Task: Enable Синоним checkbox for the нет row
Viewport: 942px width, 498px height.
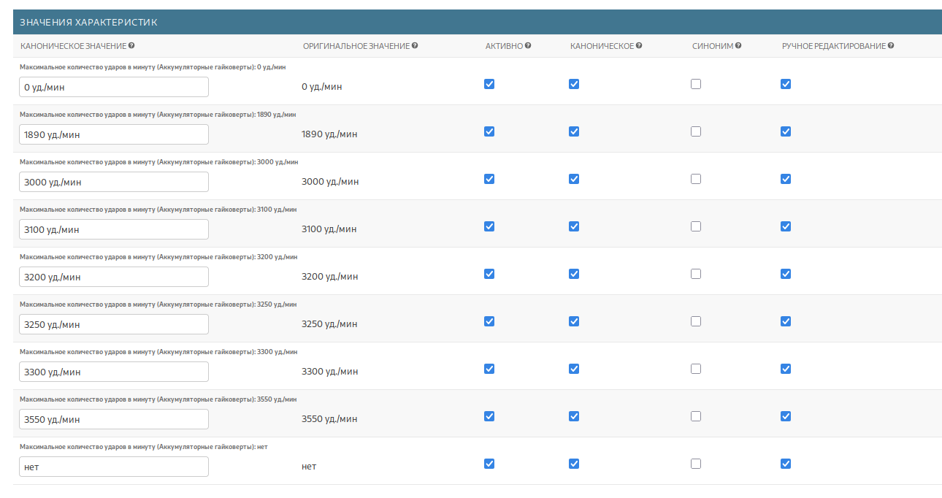Action: coord(696,464)
